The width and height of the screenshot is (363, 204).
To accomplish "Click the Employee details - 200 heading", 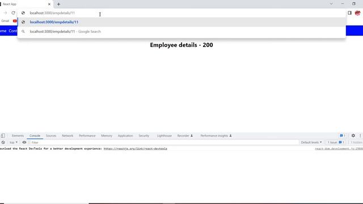I will click(x=181, y=45).
